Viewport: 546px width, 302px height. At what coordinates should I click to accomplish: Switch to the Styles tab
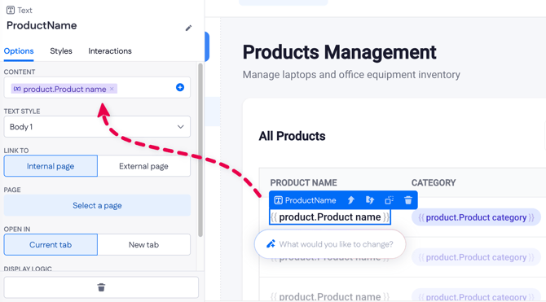coord(61,51)
